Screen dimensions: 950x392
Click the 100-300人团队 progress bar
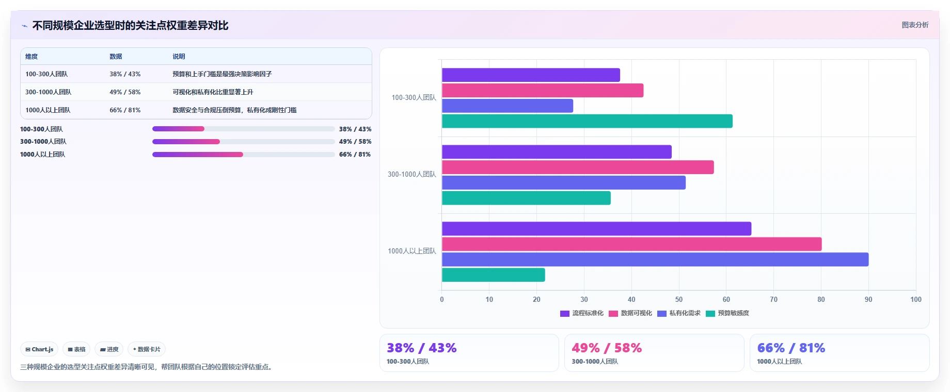pos(244,129)
